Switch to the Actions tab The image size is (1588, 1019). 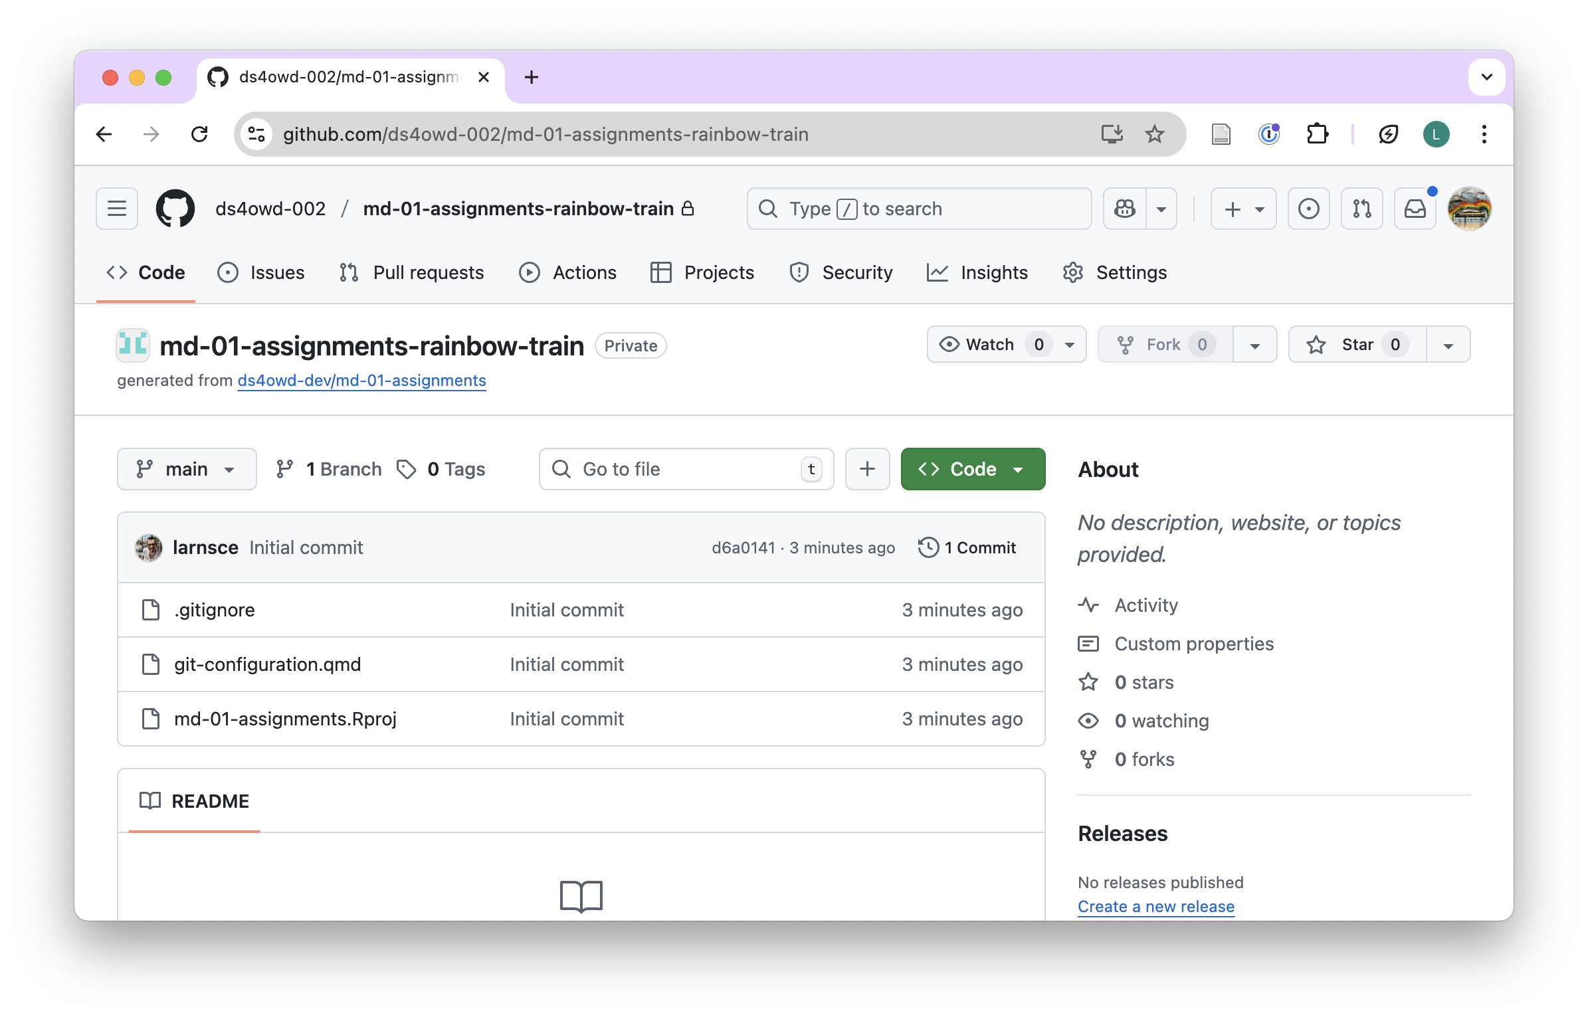coord(568,272)
